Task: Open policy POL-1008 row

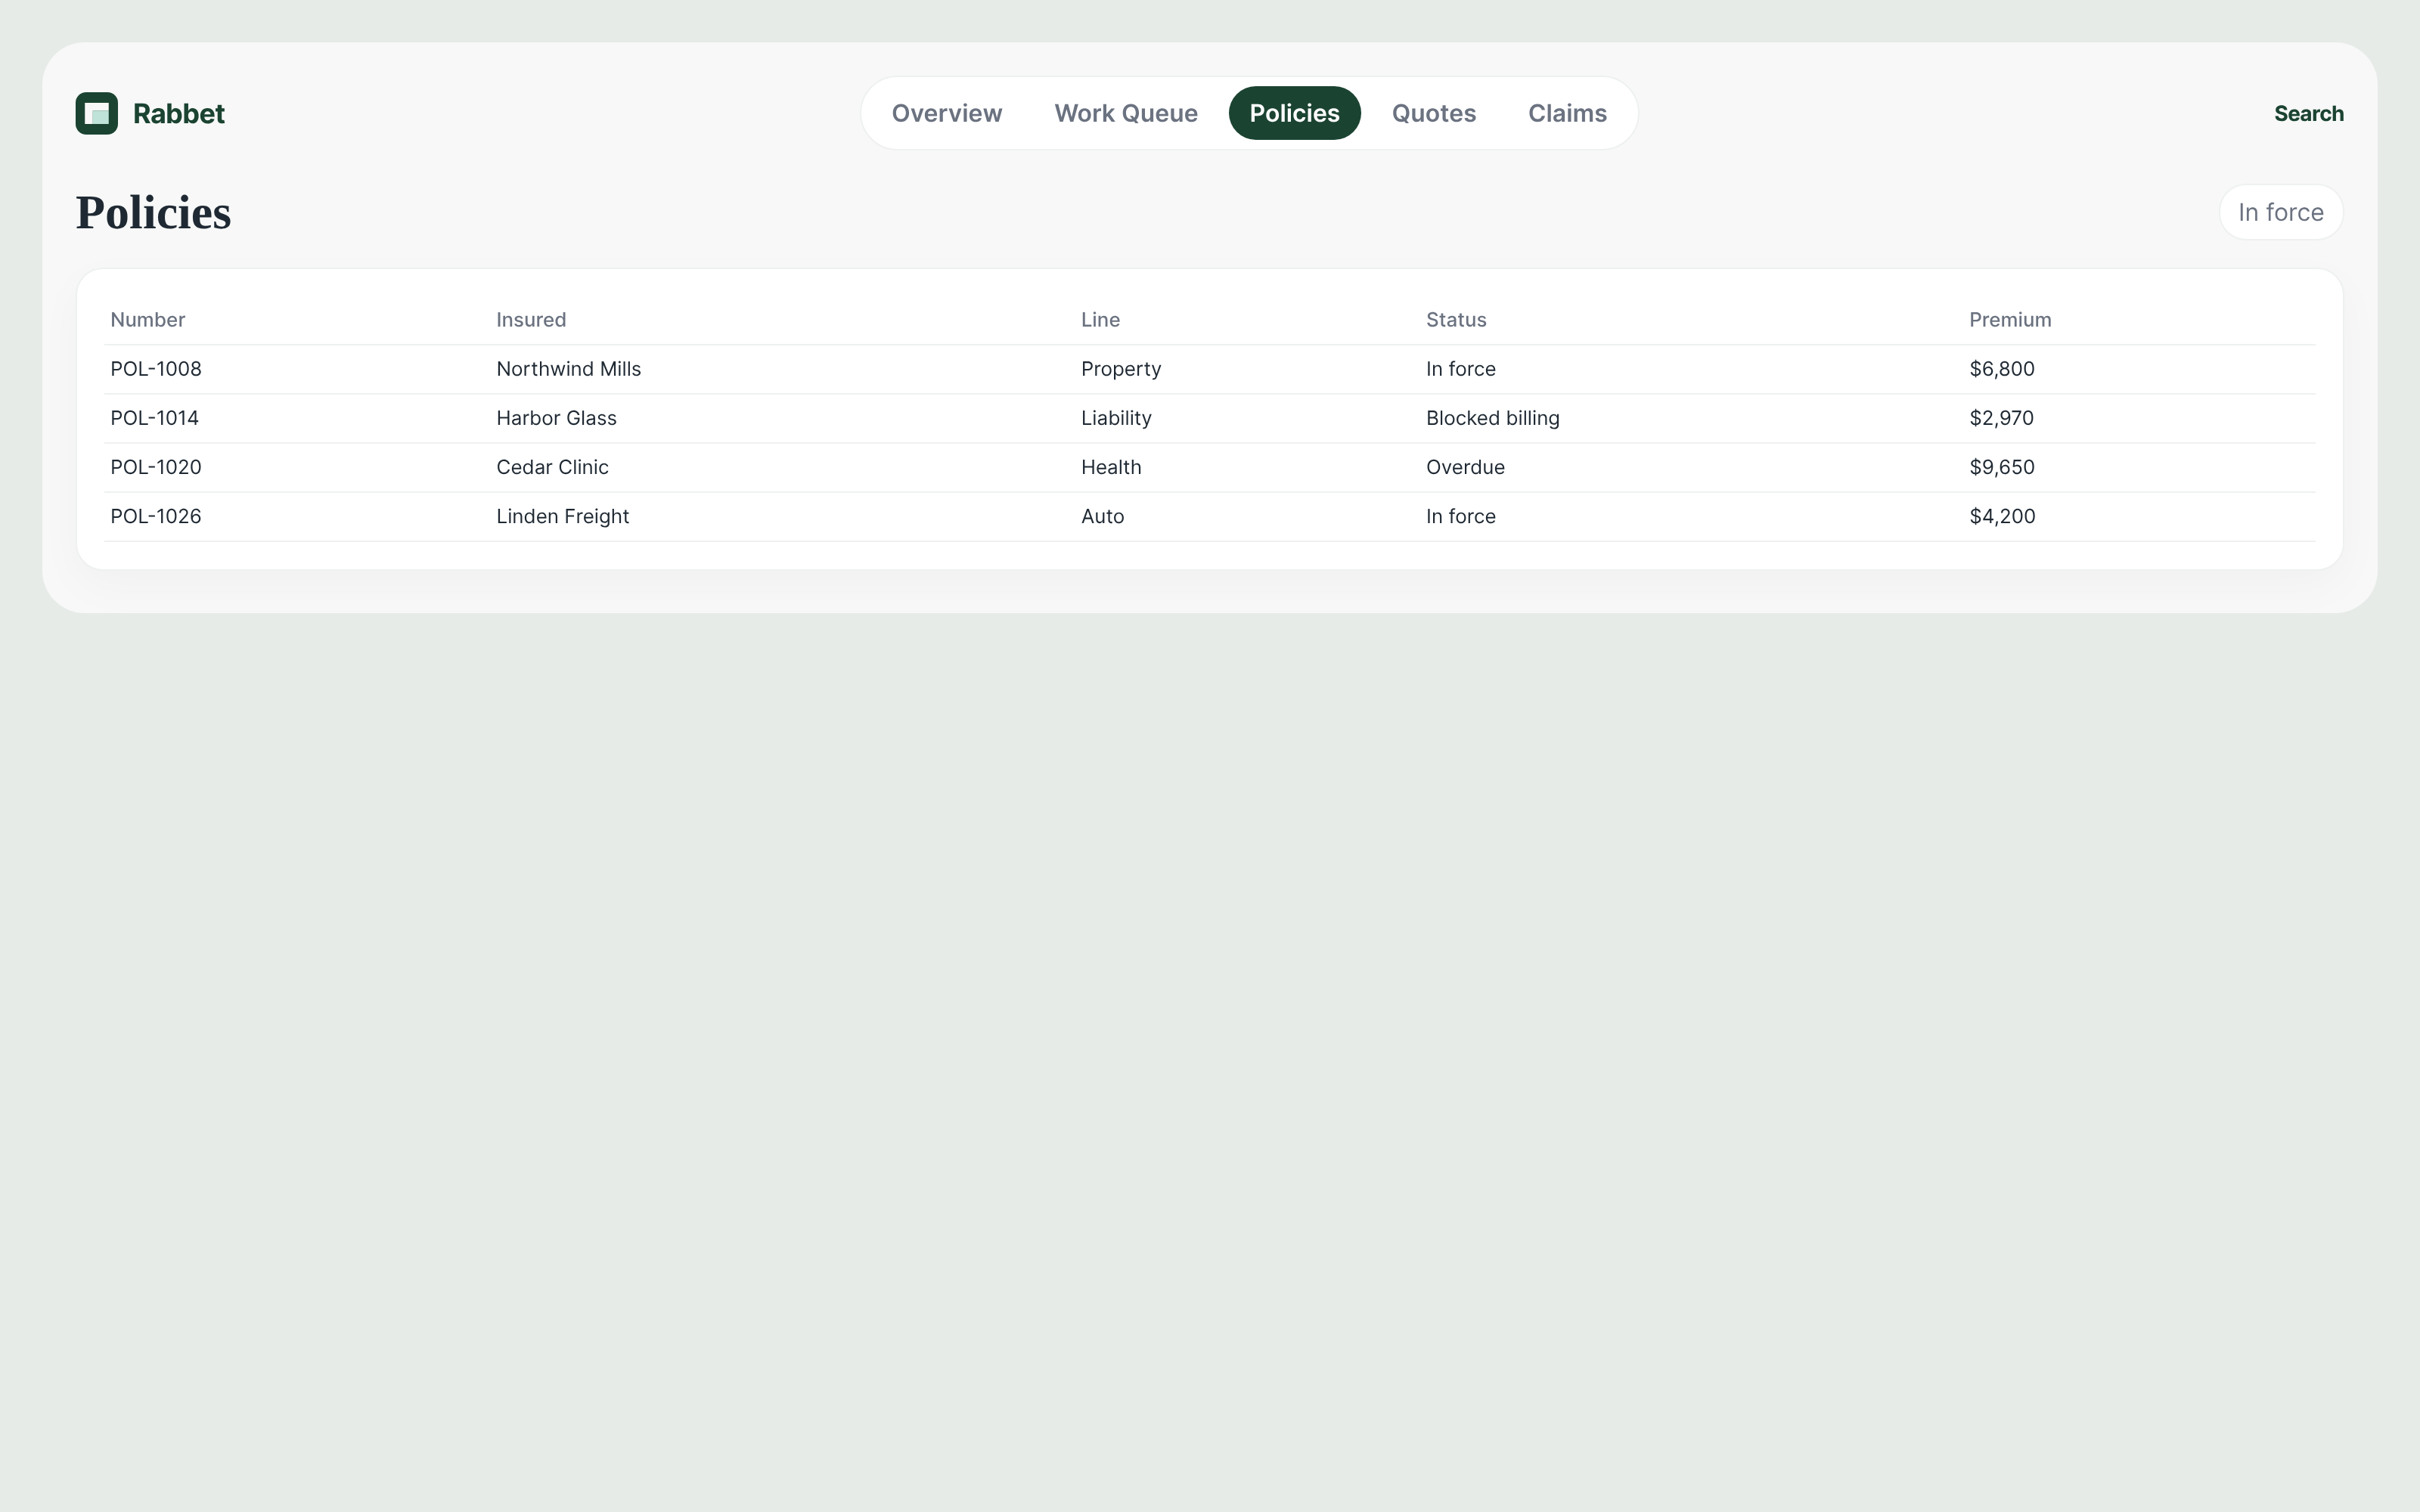Action: tap(1209, 369)
